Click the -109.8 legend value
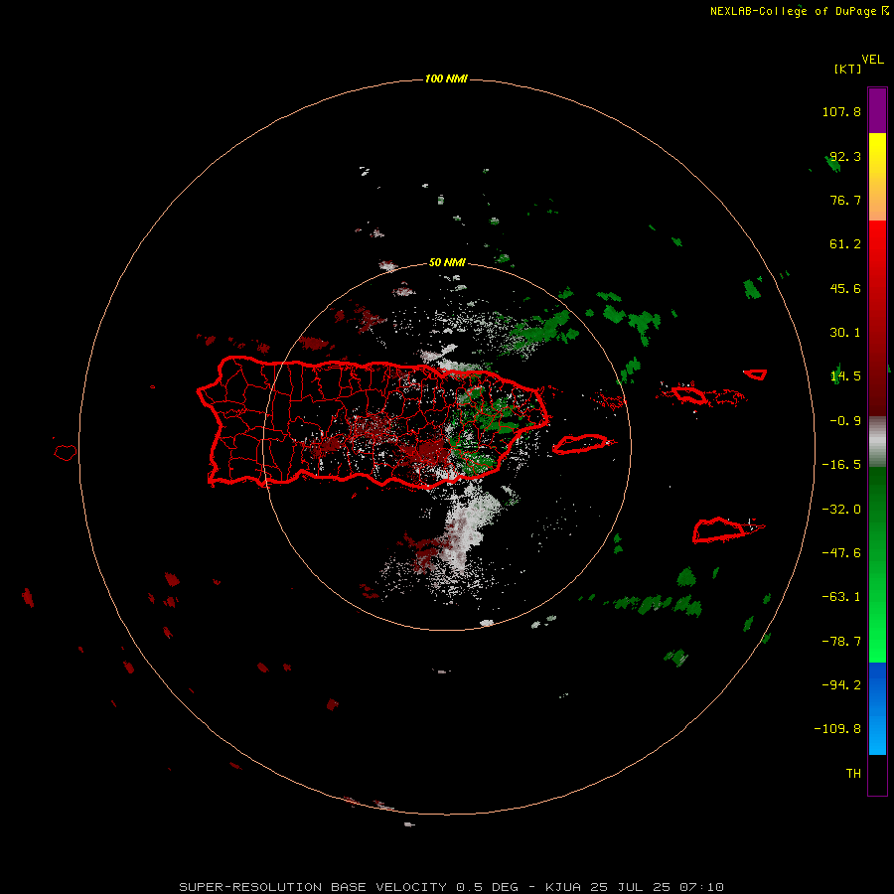The width and height of the screenshot is (894, 894). [838, 729]
